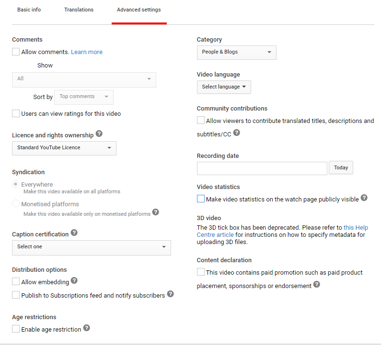381x345 pixels.
Task: Tick Make video statistics publicly visible
Action: (201, 199)
